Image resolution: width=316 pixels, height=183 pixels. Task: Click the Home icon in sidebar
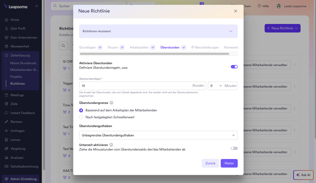click(6, 19)
